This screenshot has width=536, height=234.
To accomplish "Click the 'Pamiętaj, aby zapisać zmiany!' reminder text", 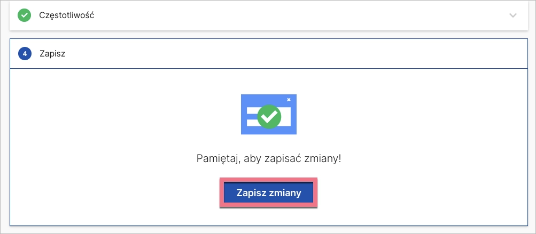I will click(x=268, y=159).
